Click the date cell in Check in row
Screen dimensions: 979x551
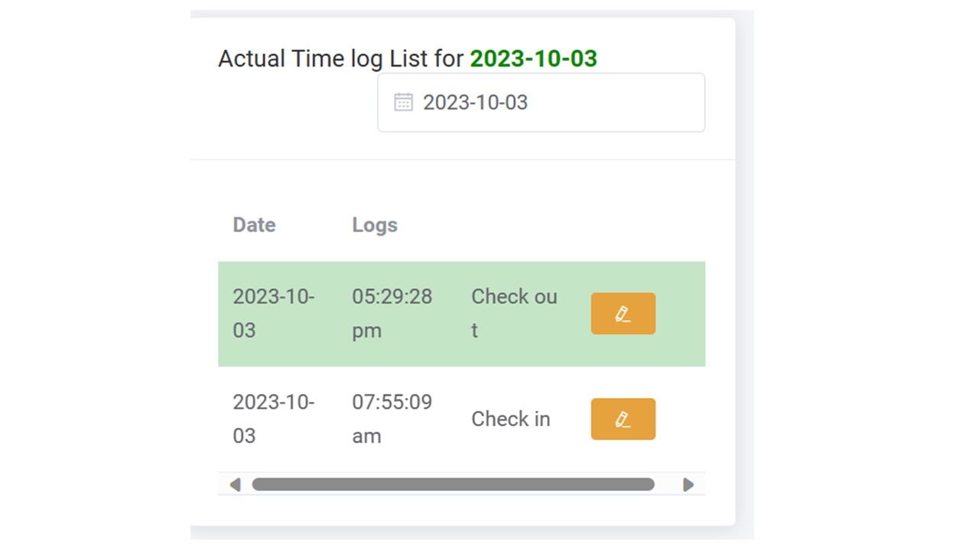pyautogui.click(x=273, y=419)
